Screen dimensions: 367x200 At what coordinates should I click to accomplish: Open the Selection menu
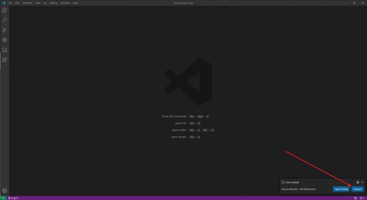[27, 3]
